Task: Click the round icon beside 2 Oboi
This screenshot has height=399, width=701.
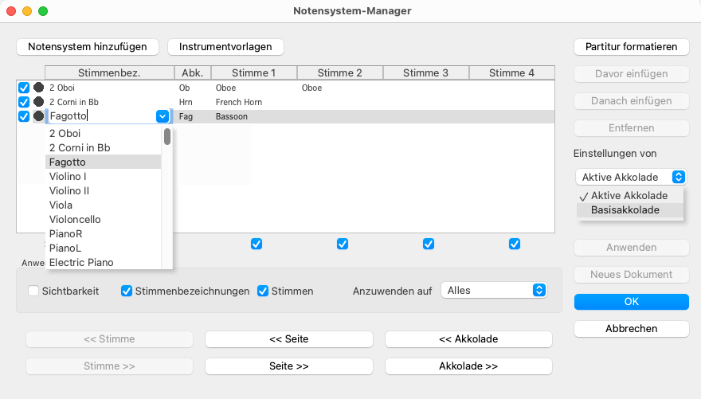Action: pyautogui.click(x=38, y=88)
